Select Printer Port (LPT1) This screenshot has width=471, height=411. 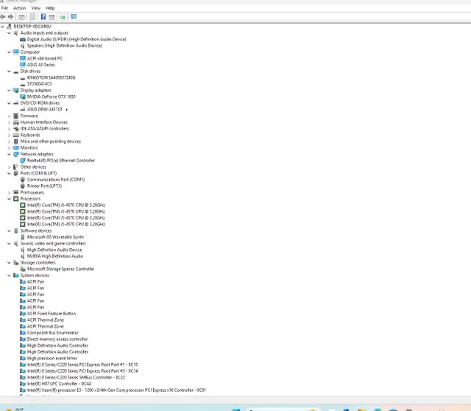tap(44, 186)
